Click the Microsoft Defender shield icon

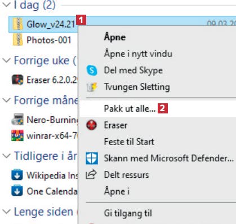pos(92,158)
